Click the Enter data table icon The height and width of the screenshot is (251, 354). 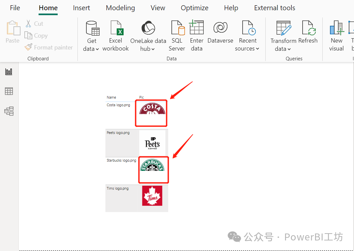coord(196,27)
